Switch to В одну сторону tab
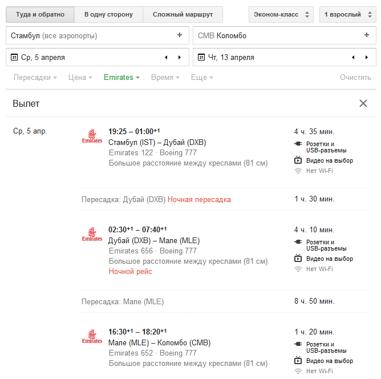381x379 pixels. pyautogui.click(x=108, y=14)
